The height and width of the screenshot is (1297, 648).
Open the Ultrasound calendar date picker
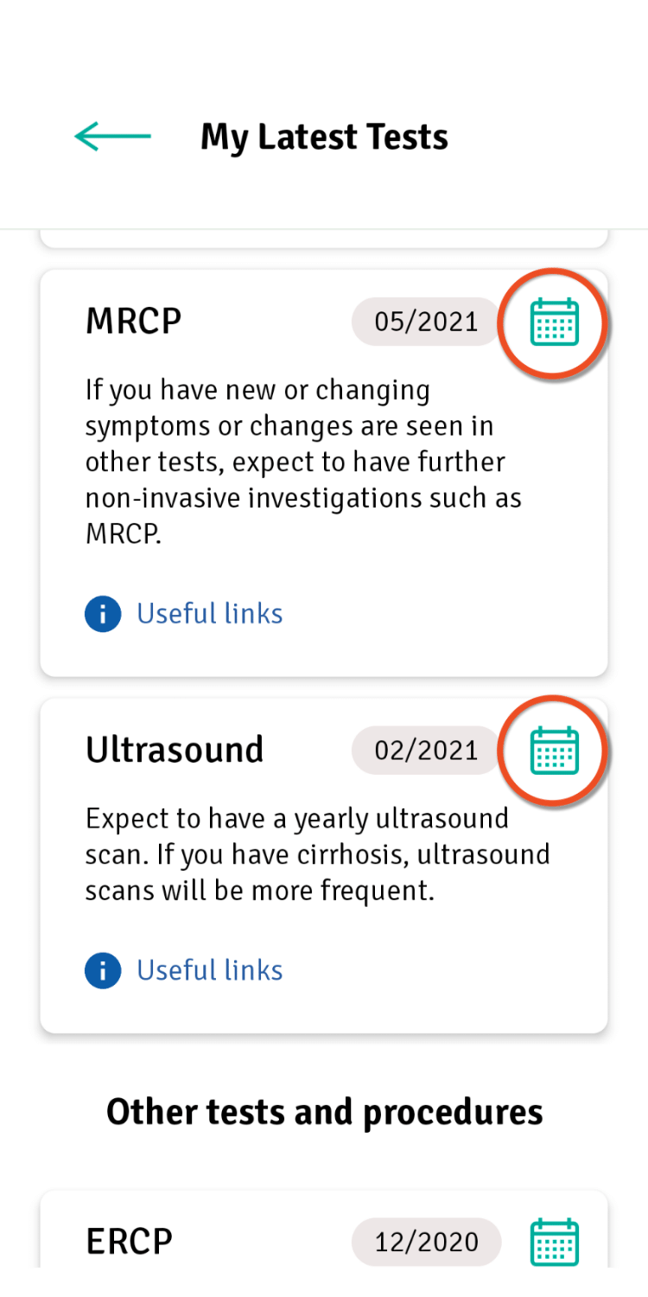554,750
